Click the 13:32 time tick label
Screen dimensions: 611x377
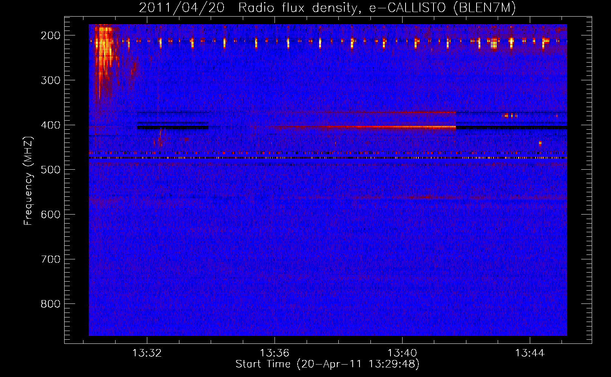(x=147, y=353)
